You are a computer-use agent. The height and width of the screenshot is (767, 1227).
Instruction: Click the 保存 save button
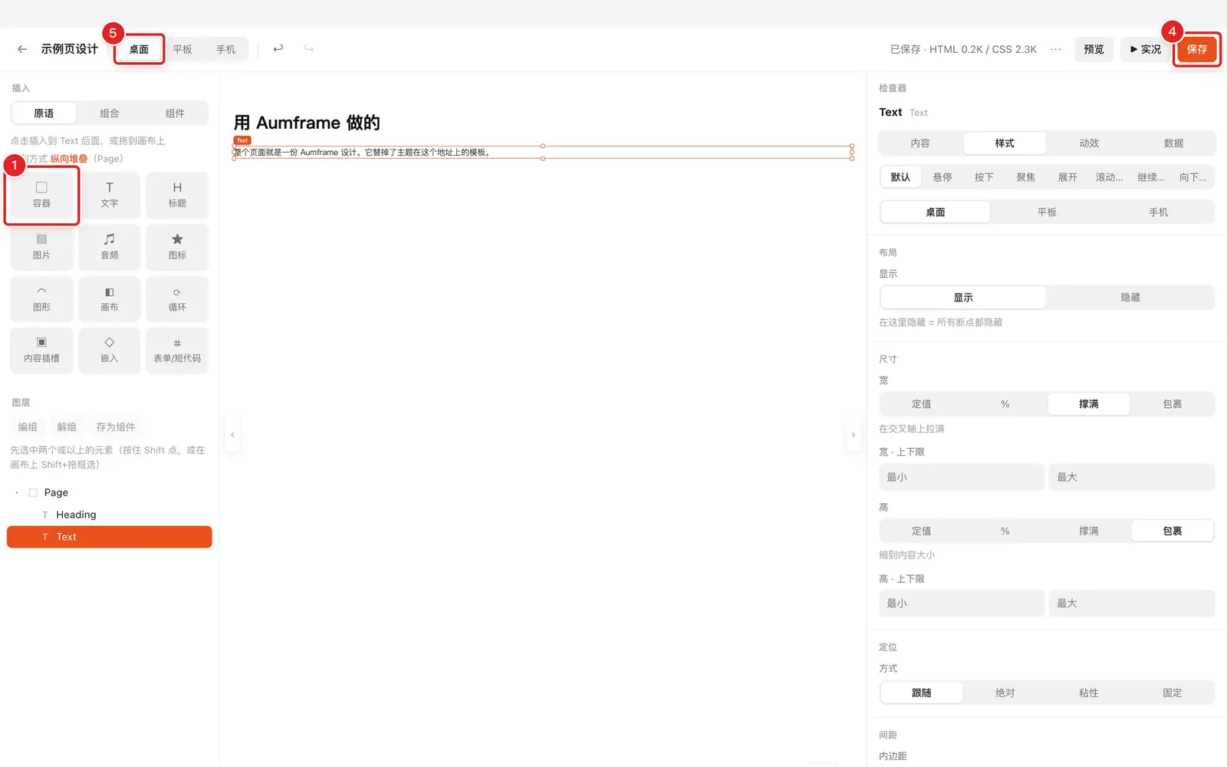tap(1197, 49)
